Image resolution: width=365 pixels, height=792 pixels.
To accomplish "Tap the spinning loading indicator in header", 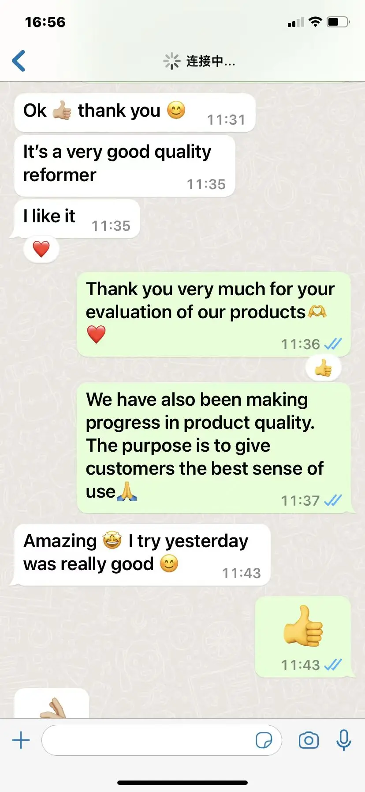I will point(171,61).
